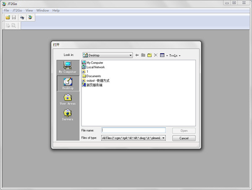Image resolution: width=252 pixels, height=190 pixels.
Task: Select the Documents folder in file list
Action: point(93,76)
